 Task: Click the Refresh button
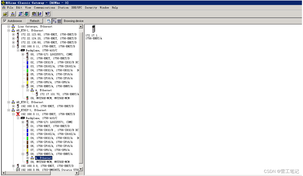coord(34,21)
